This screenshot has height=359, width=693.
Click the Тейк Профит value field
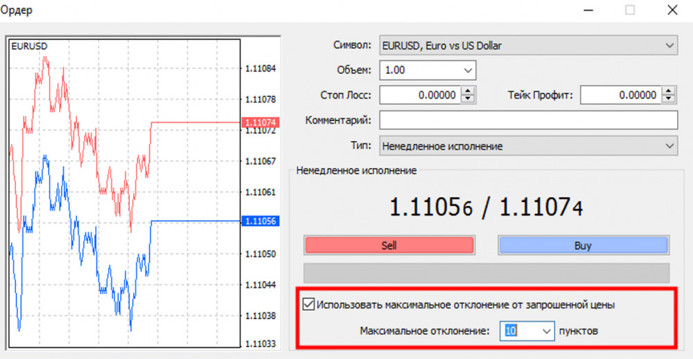pos(621,95)
